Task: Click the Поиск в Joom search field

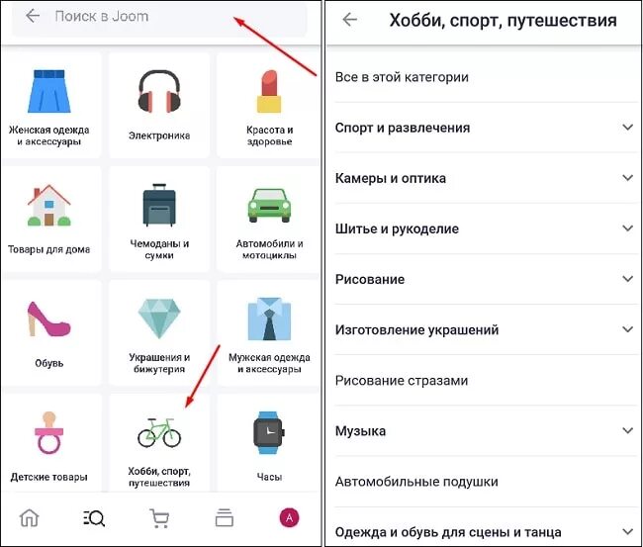Action: [159, 17]
